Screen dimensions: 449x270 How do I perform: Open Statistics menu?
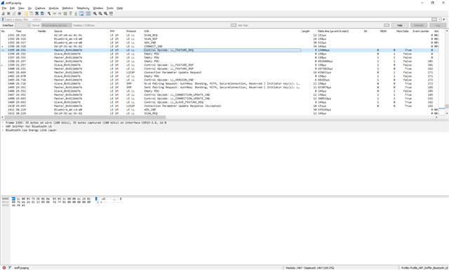pos(67,8)
